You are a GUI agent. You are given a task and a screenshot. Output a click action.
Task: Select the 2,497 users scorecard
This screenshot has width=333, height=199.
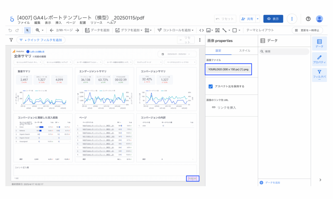[24, 80]
